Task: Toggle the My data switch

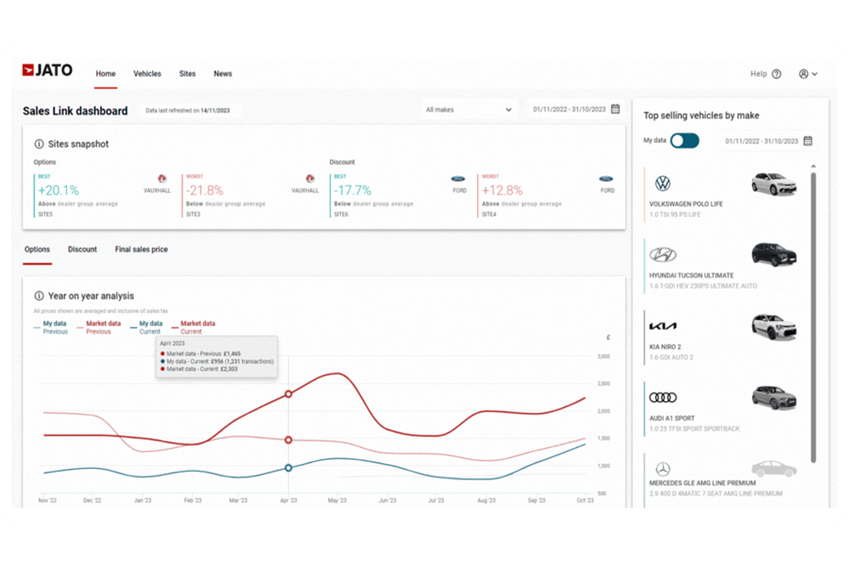Action: [684, 140]
